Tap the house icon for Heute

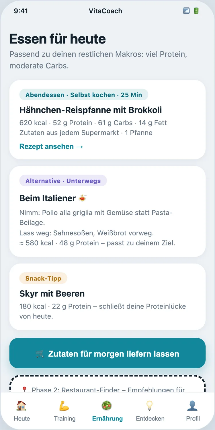(x=22, y=405)
